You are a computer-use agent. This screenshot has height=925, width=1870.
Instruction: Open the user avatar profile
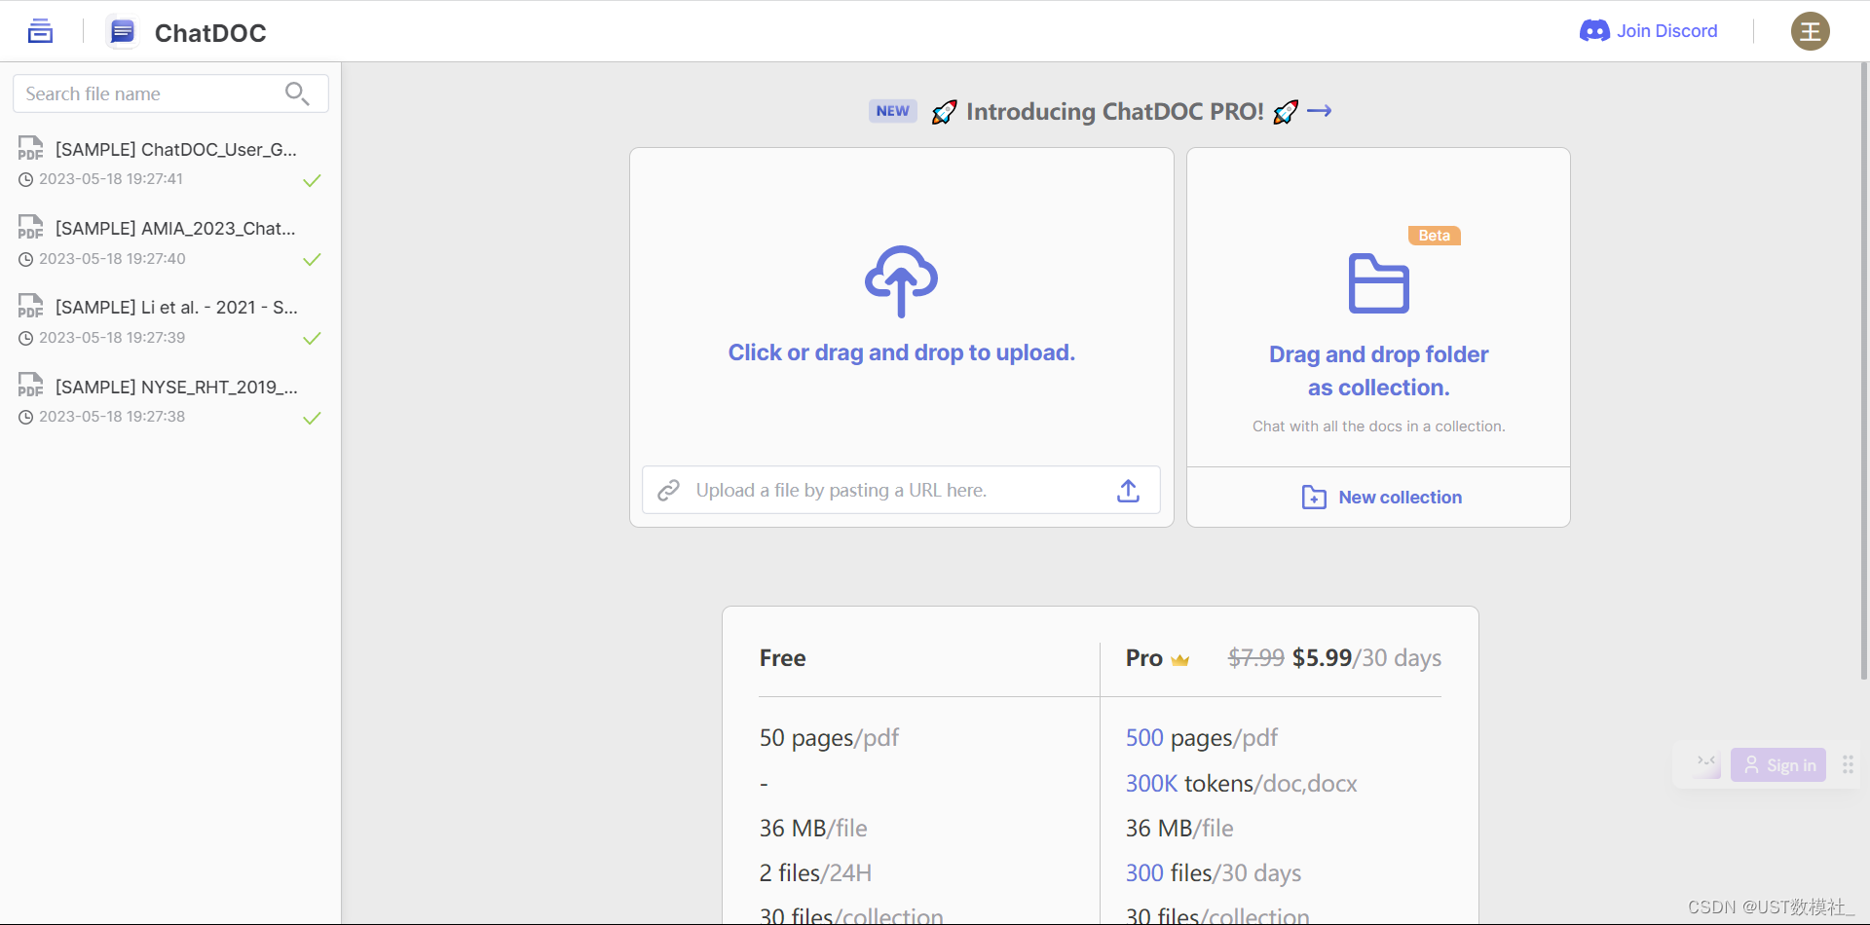1810,31
